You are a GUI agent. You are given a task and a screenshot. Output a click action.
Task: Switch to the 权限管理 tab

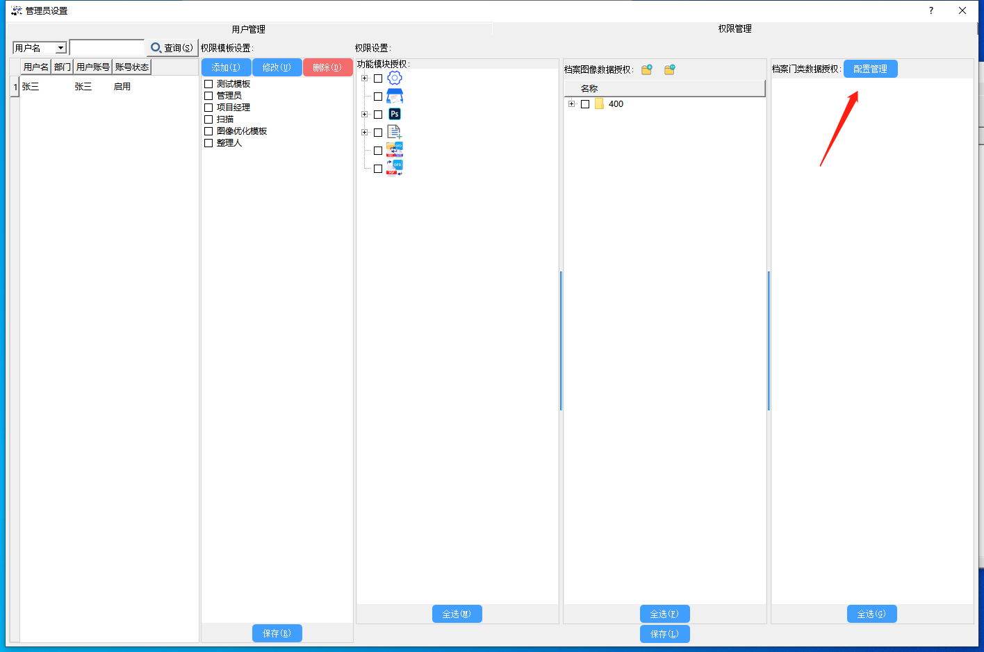[x=735, y=28]
